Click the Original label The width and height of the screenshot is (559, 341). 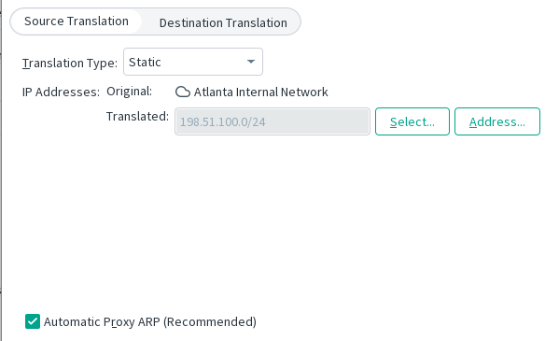coord(129,92)
